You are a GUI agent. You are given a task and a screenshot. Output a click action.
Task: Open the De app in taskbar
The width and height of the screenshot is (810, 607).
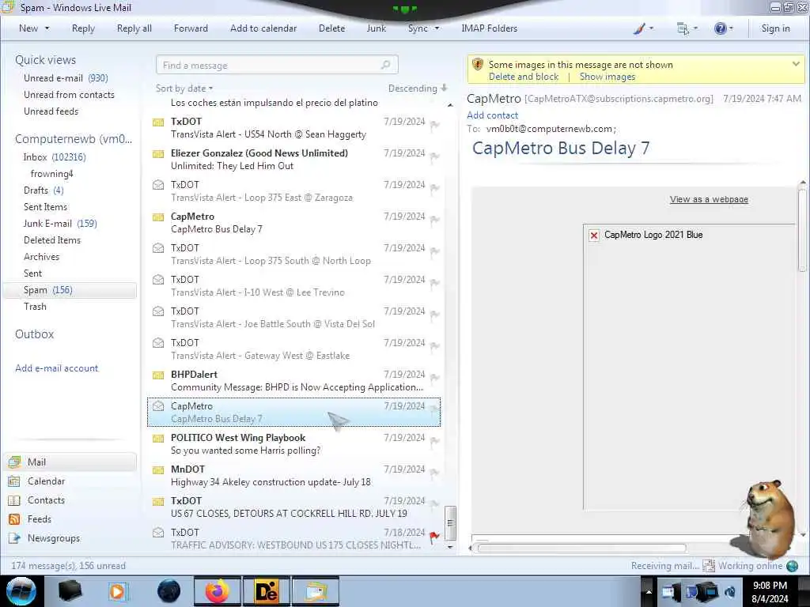coord(266,591)
